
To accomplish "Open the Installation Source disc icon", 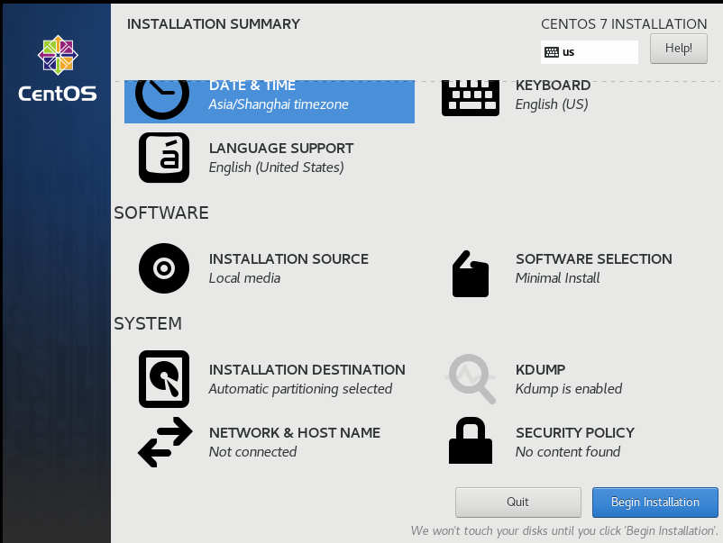I will tap(164, 268).
